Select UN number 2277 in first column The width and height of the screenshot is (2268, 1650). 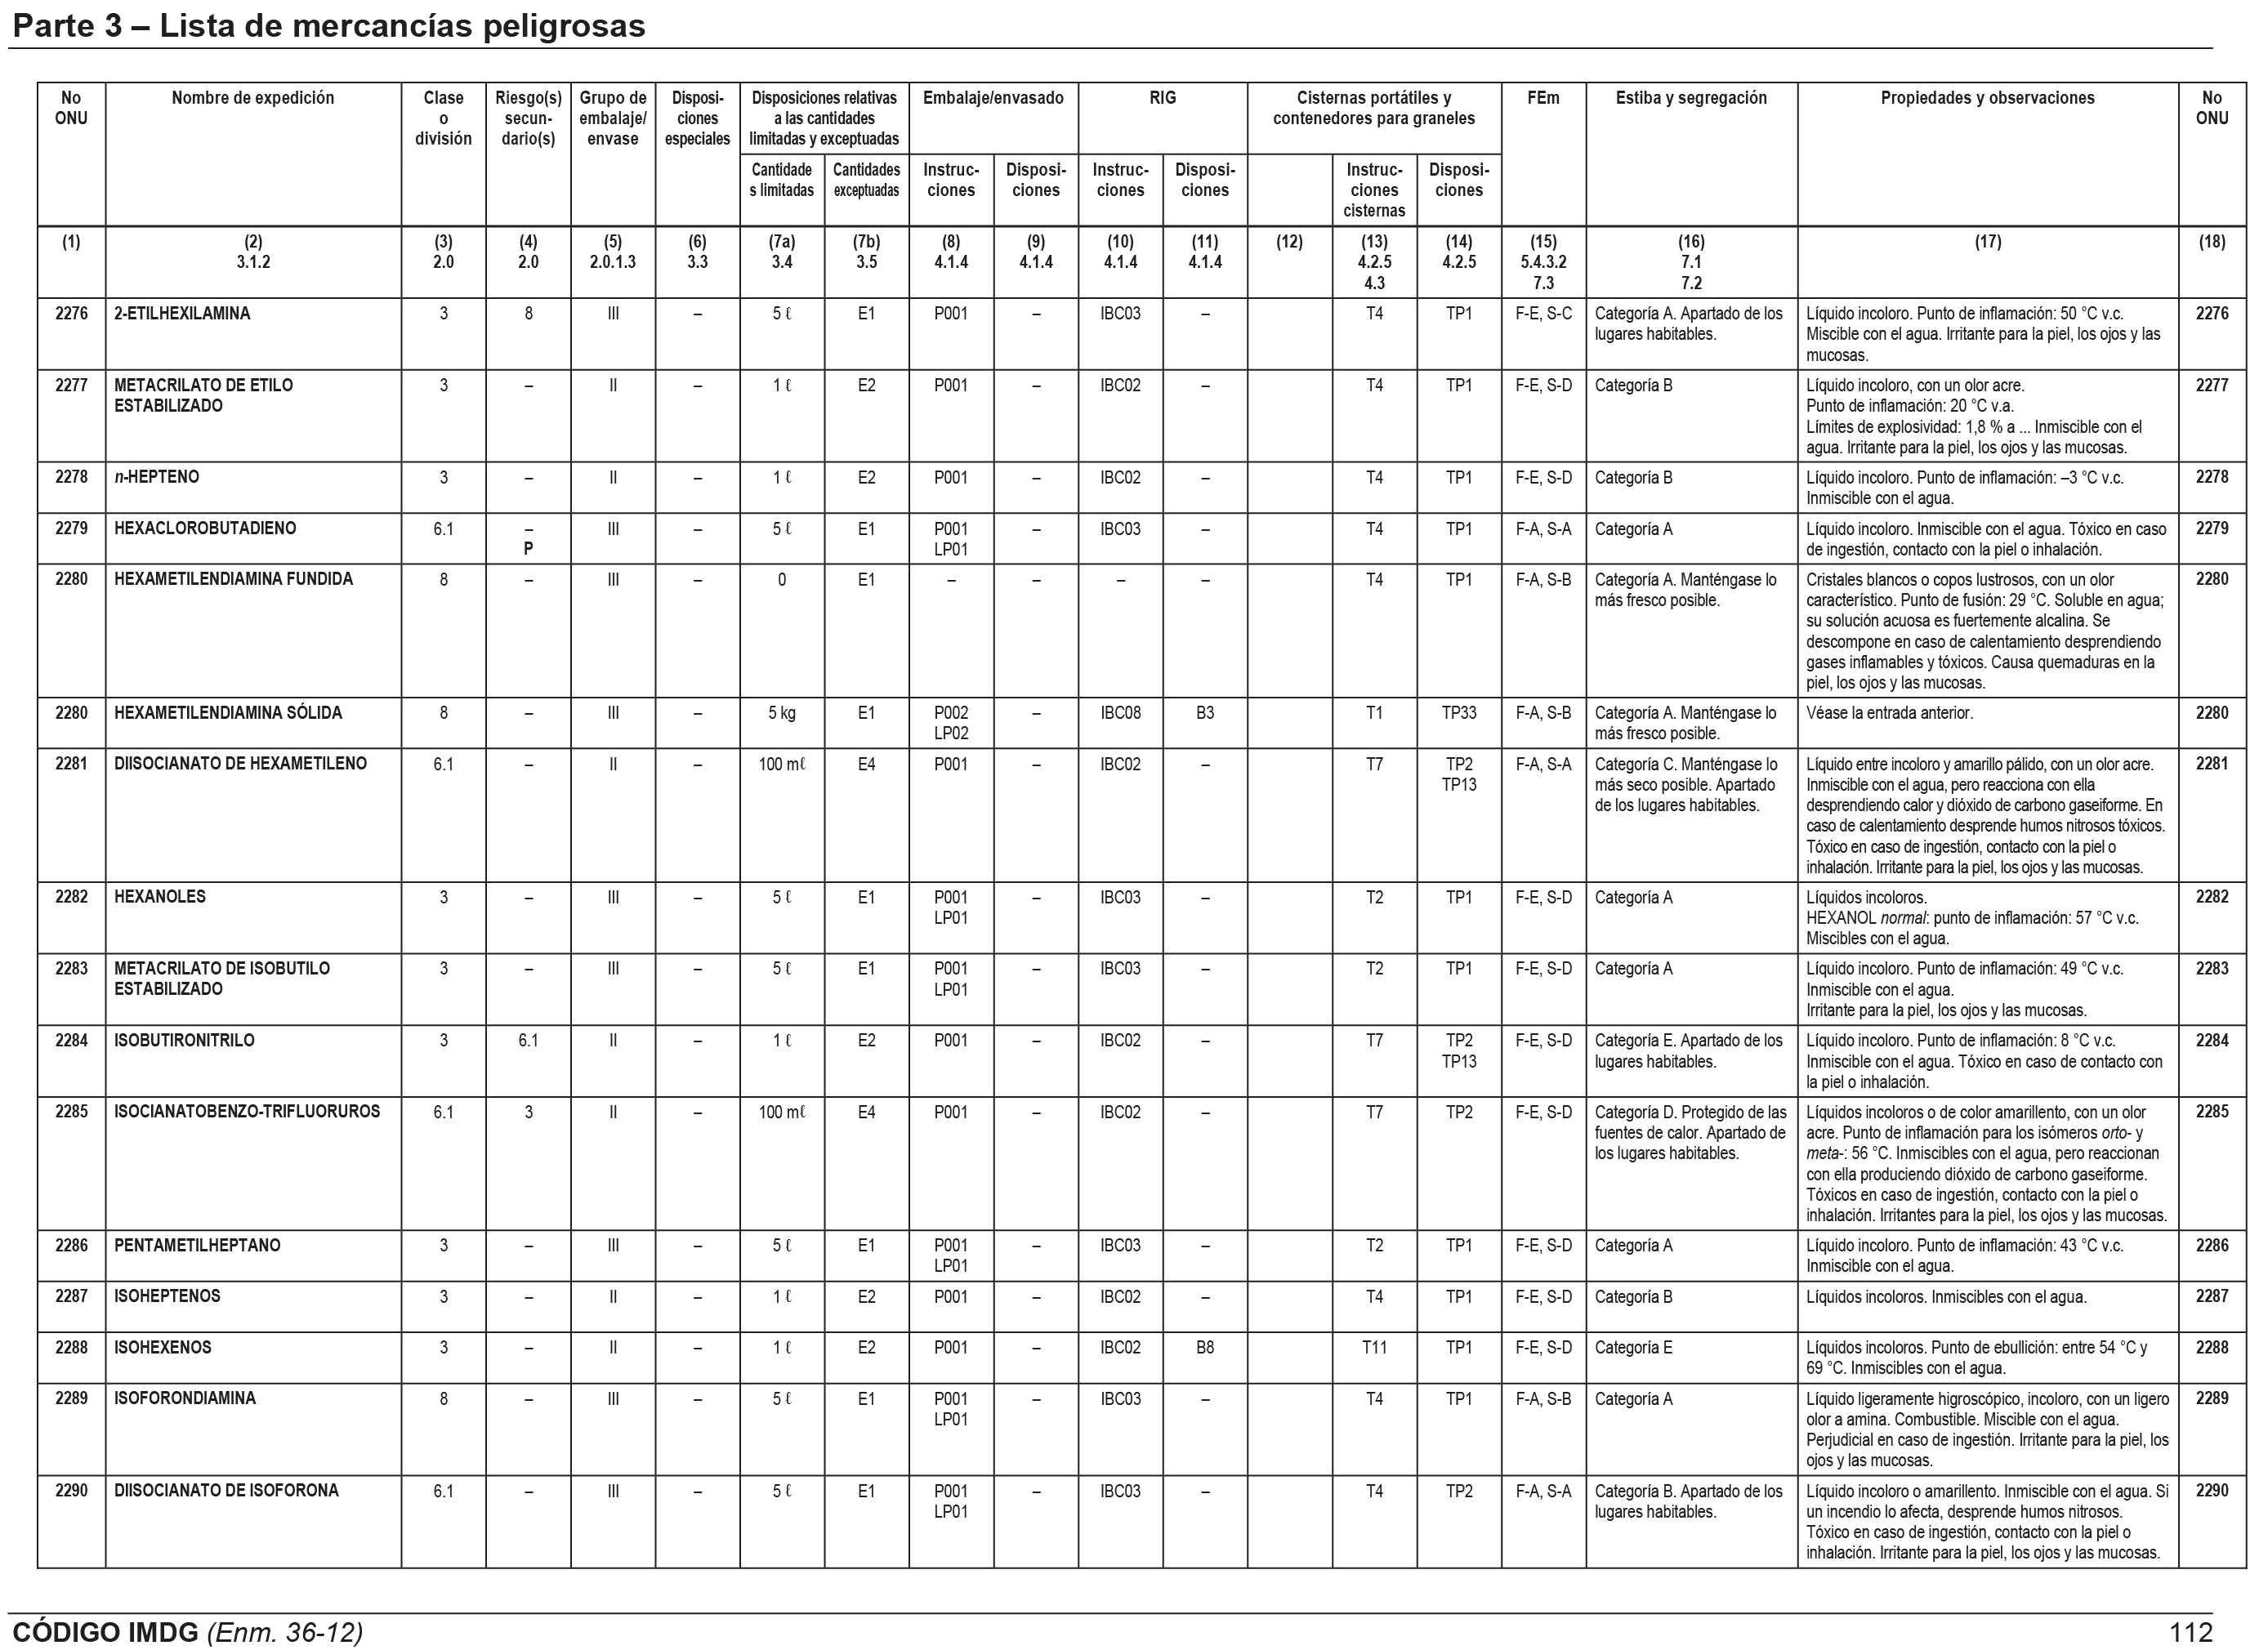(x=71, y=385)
